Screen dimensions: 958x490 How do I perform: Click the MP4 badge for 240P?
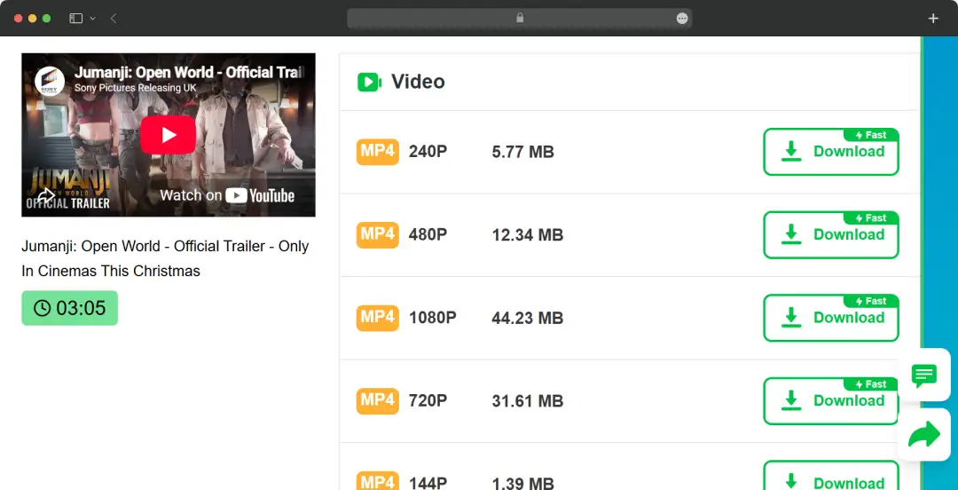(378, 152)
